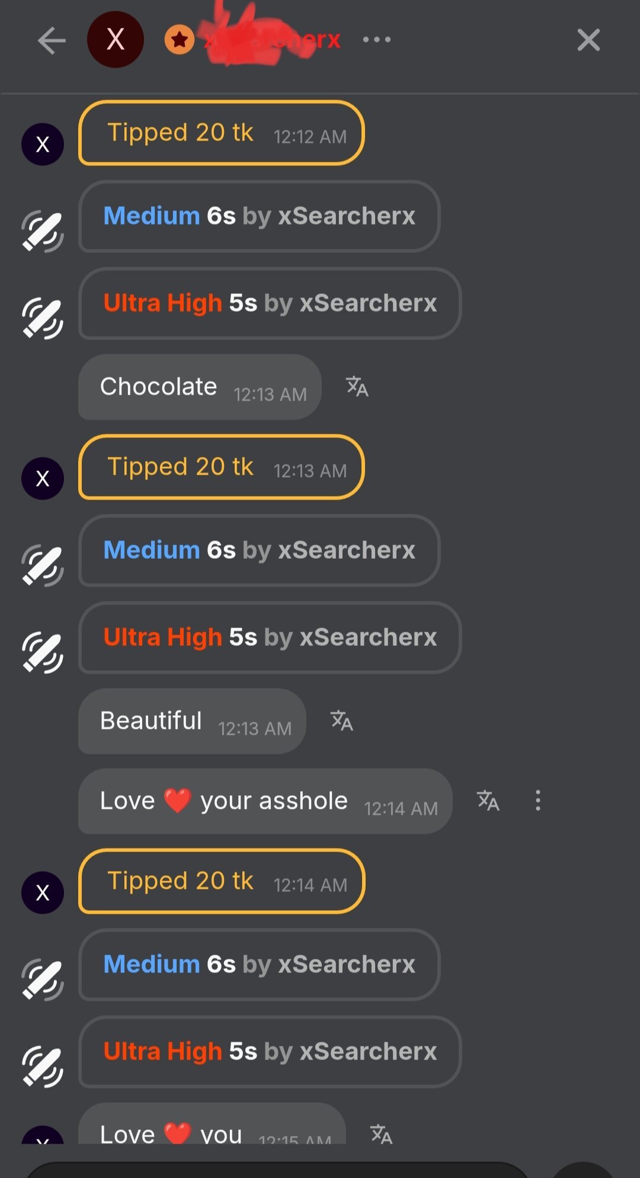Click the 12:12 AM 'Tipped 20 tk' bubble
Image resolution: width=640 pixels, height=1178 pixels.
[x=221, y=133]
